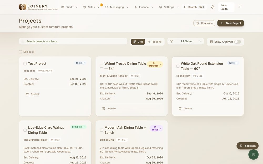Click the envelope icon next to Messaging

[x=107, y=7]
